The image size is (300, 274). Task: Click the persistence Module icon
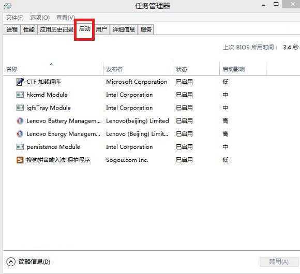tap(20, 147)
